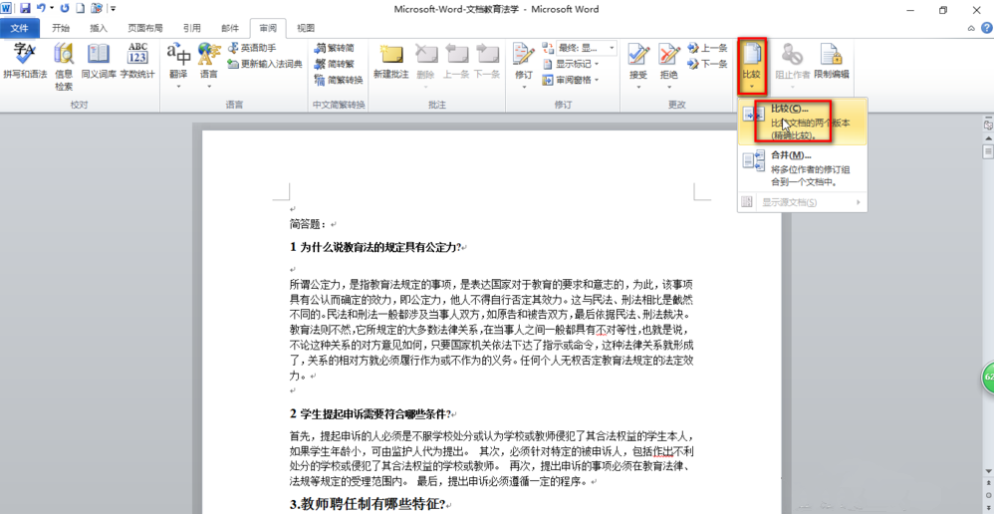Screen dimensions: 994x514
Task: Expand 修订 options arrow
Action: [524, 87]
